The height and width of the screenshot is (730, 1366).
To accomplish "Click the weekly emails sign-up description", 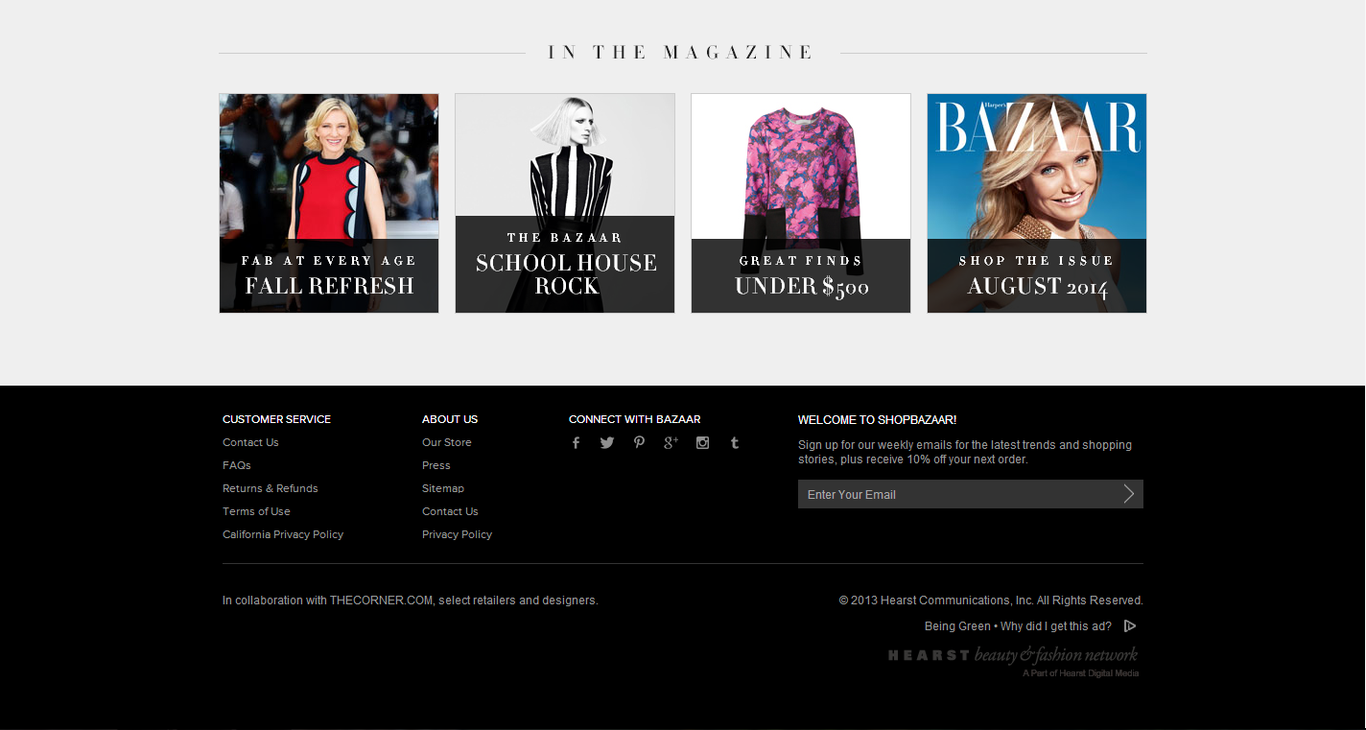I will [x=965, y=452].
